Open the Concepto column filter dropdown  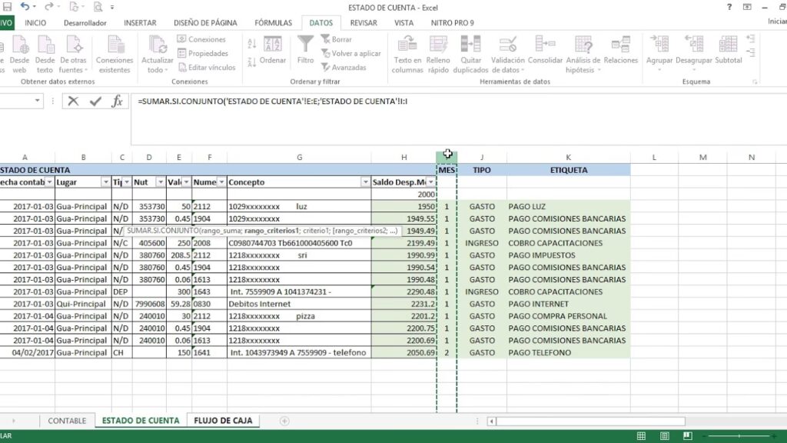pyautogui.click(x=365, y=182)
